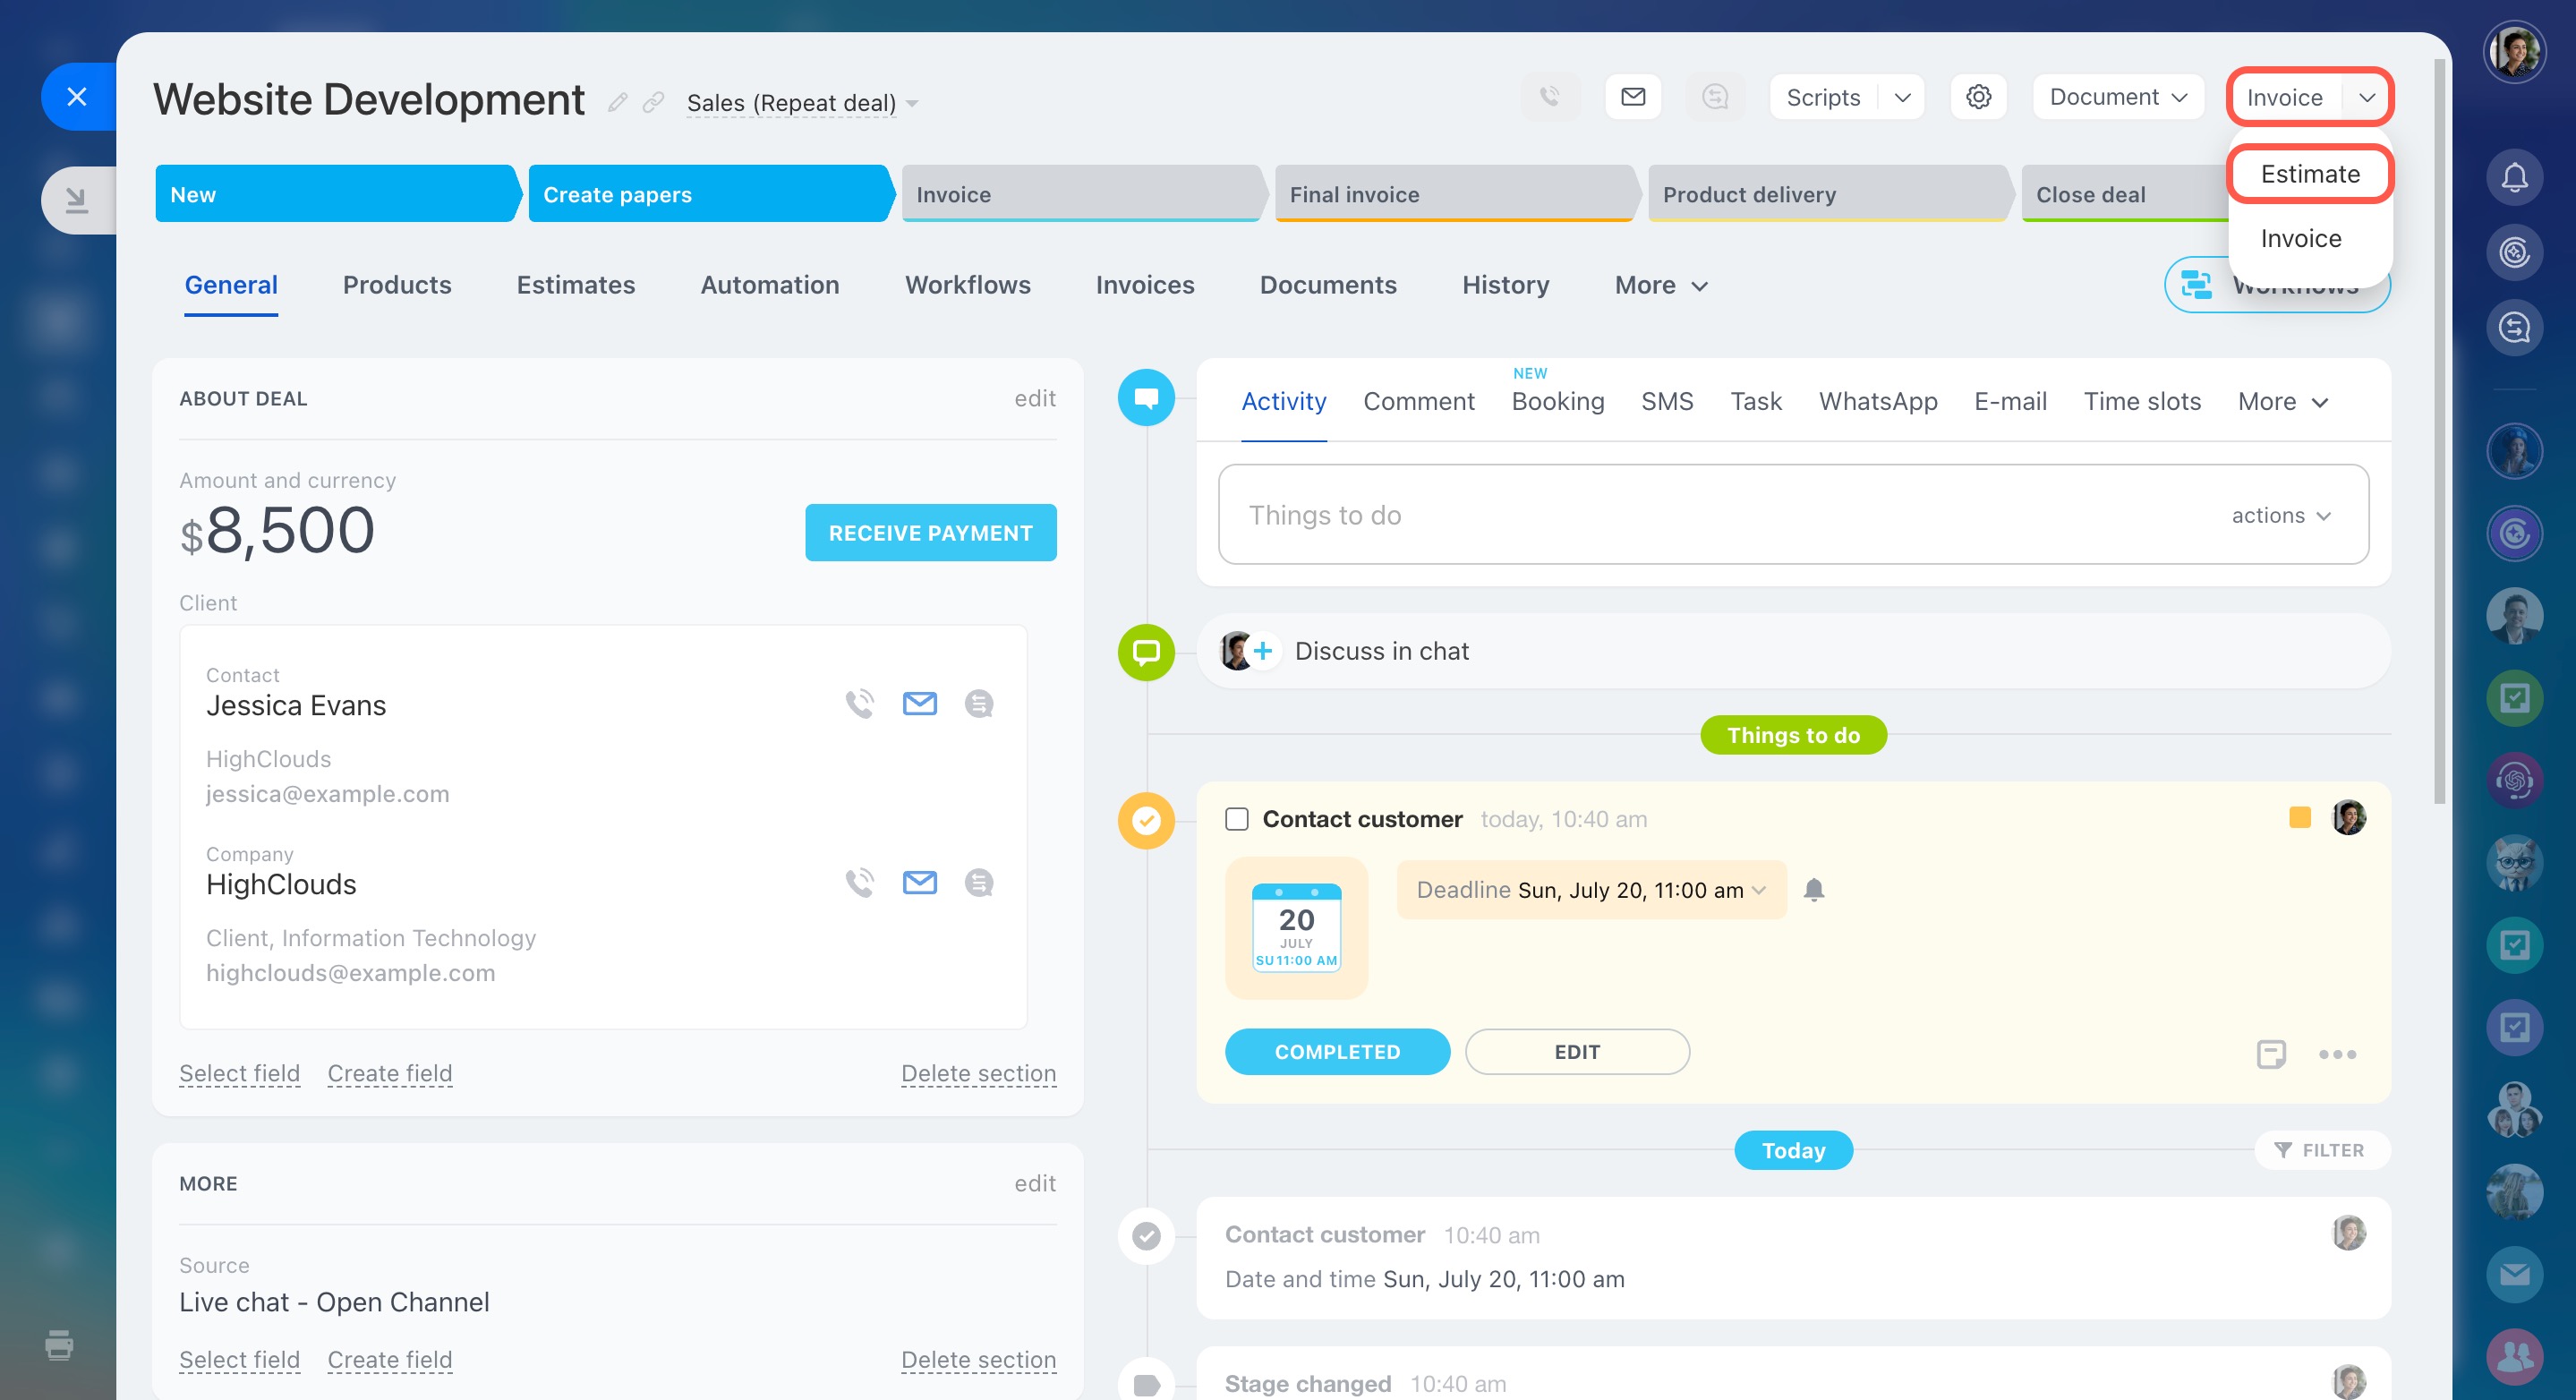This screenshot has width=2576, height=1400.
Task: Select Estimate from the Invoice menu
Action: (2309, 174)
